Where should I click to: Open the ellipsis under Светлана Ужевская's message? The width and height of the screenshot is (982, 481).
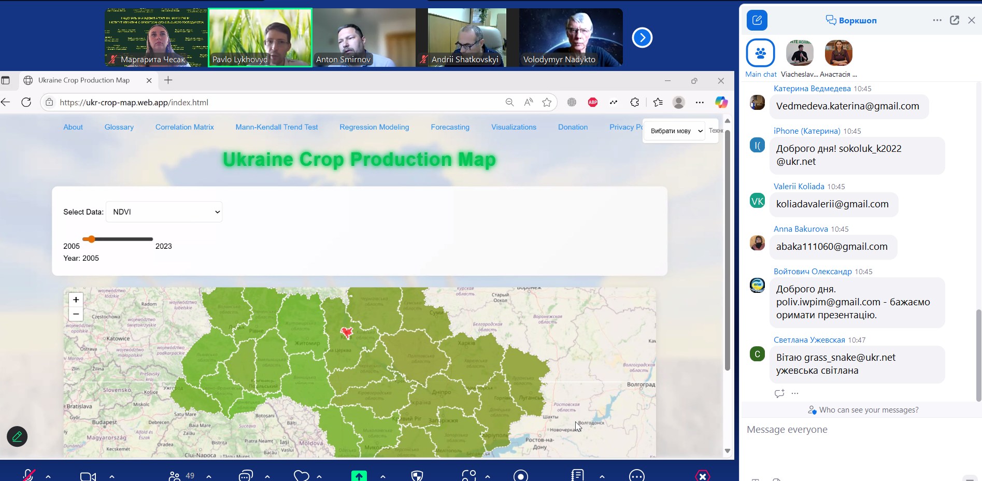coord(795,393)
